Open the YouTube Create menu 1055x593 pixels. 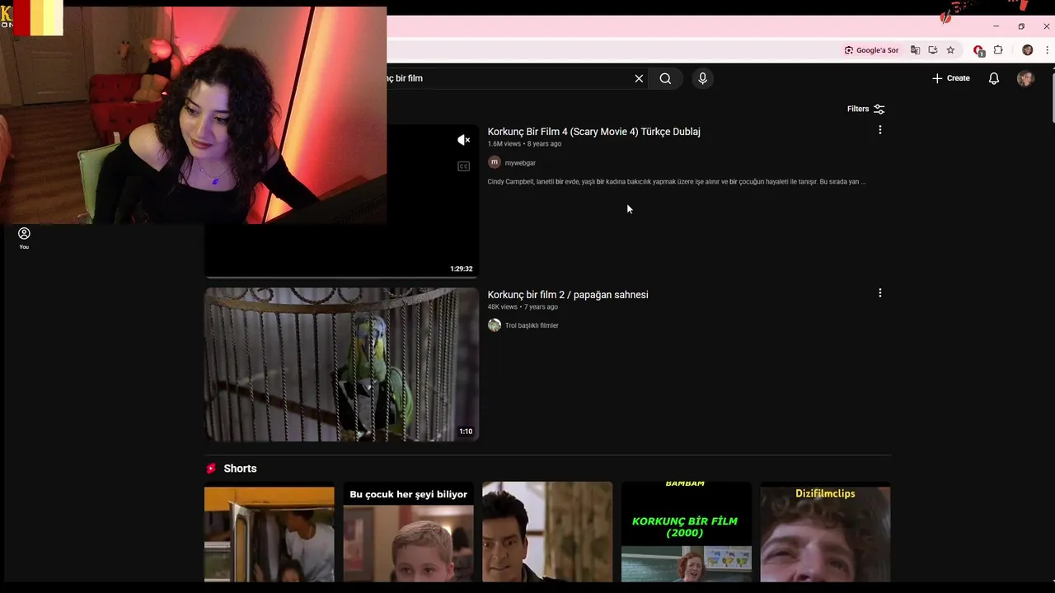tap(950, 78)
